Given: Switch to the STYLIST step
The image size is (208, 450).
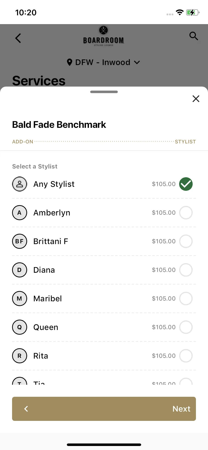Looking at the screenshot, I should click(185, 142).
